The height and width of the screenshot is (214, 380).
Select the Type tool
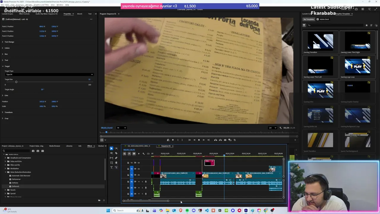[111, 167]
